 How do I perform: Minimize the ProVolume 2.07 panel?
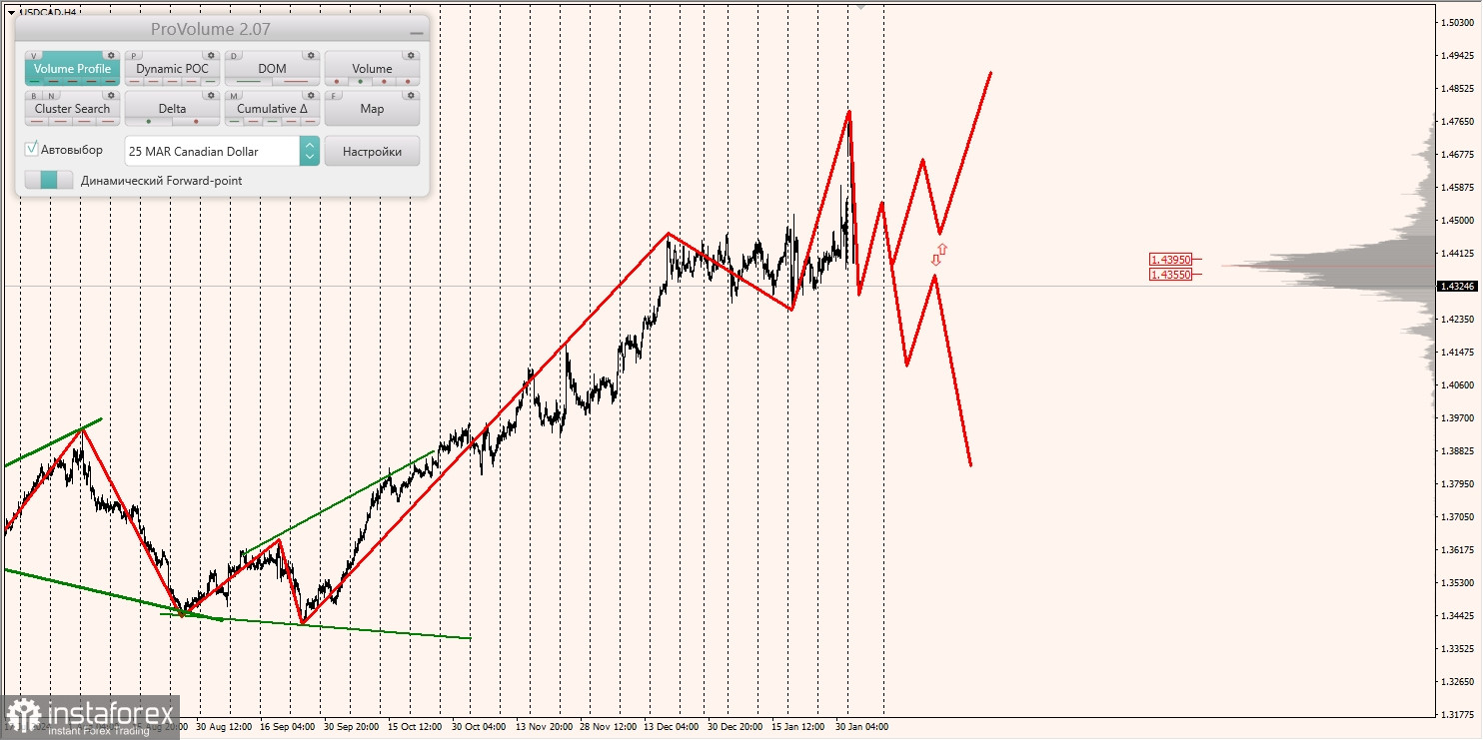(x=417, y=32)
